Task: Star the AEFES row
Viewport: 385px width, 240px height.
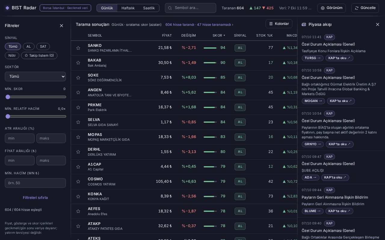Action: (78, 211)
